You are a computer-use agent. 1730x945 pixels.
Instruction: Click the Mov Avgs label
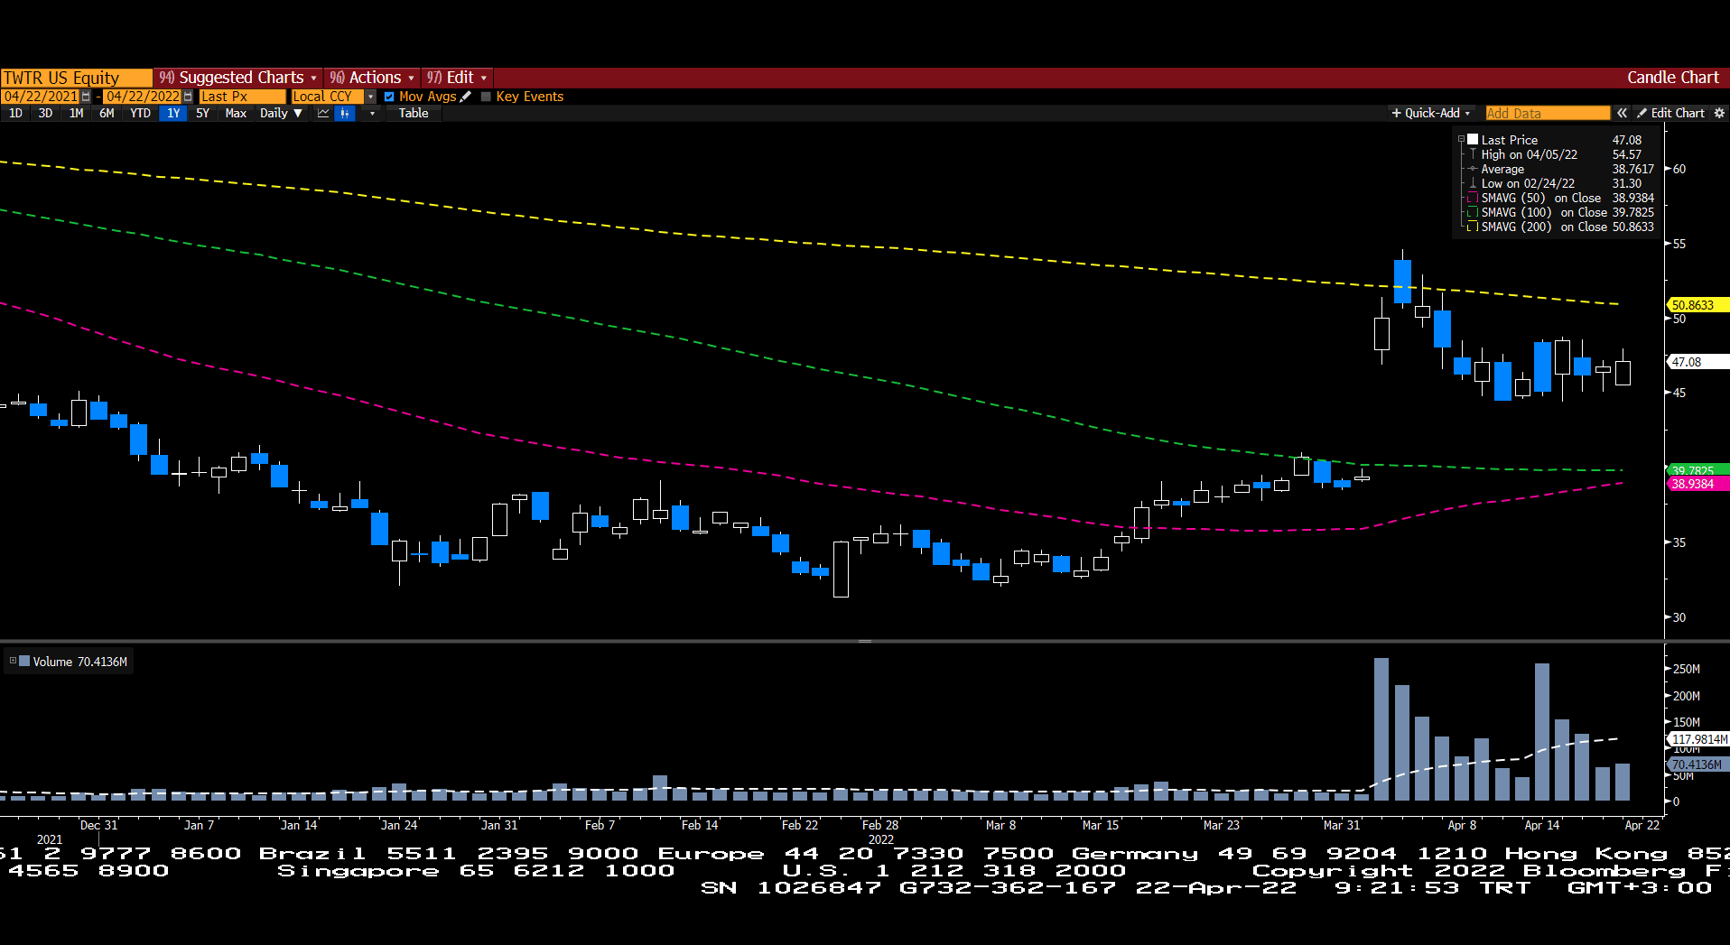(x=427, y=97)
